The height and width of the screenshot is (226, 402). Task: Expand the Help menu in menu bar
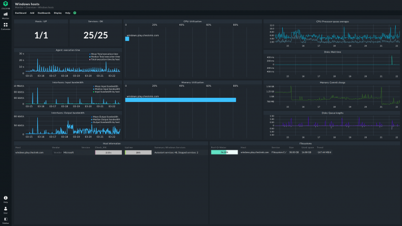coord(67,12)
